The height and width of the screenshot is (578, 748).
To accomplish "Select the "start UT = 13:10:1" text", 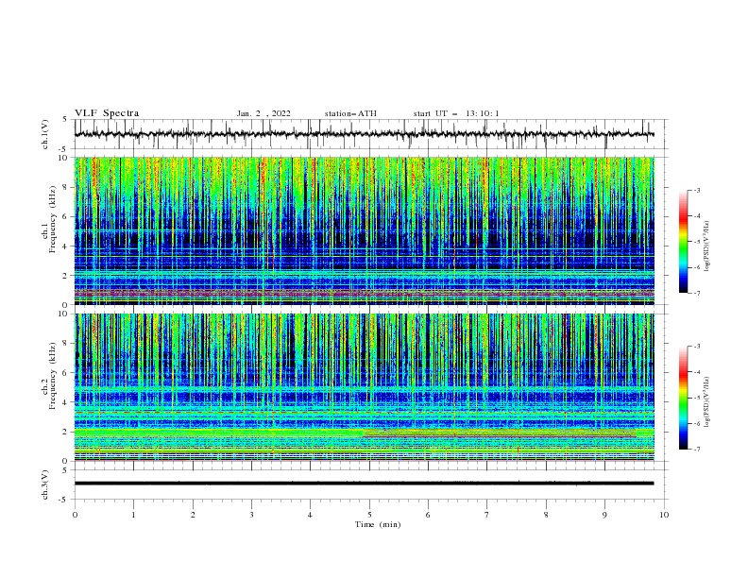I will pyautogui.click(x=456, y=113).
